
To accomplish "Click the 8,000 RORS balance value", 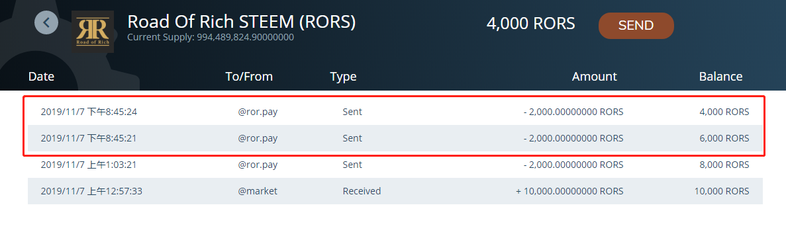I will [724, 165].
